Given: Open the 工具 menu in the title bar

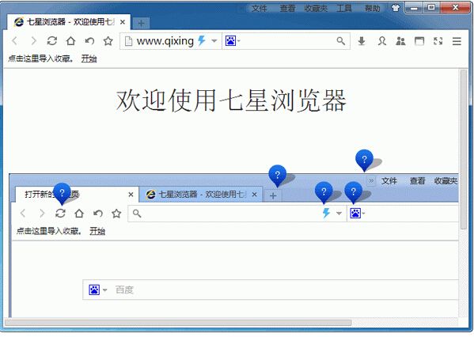Looking at the screenshot, I should (344, 8).
